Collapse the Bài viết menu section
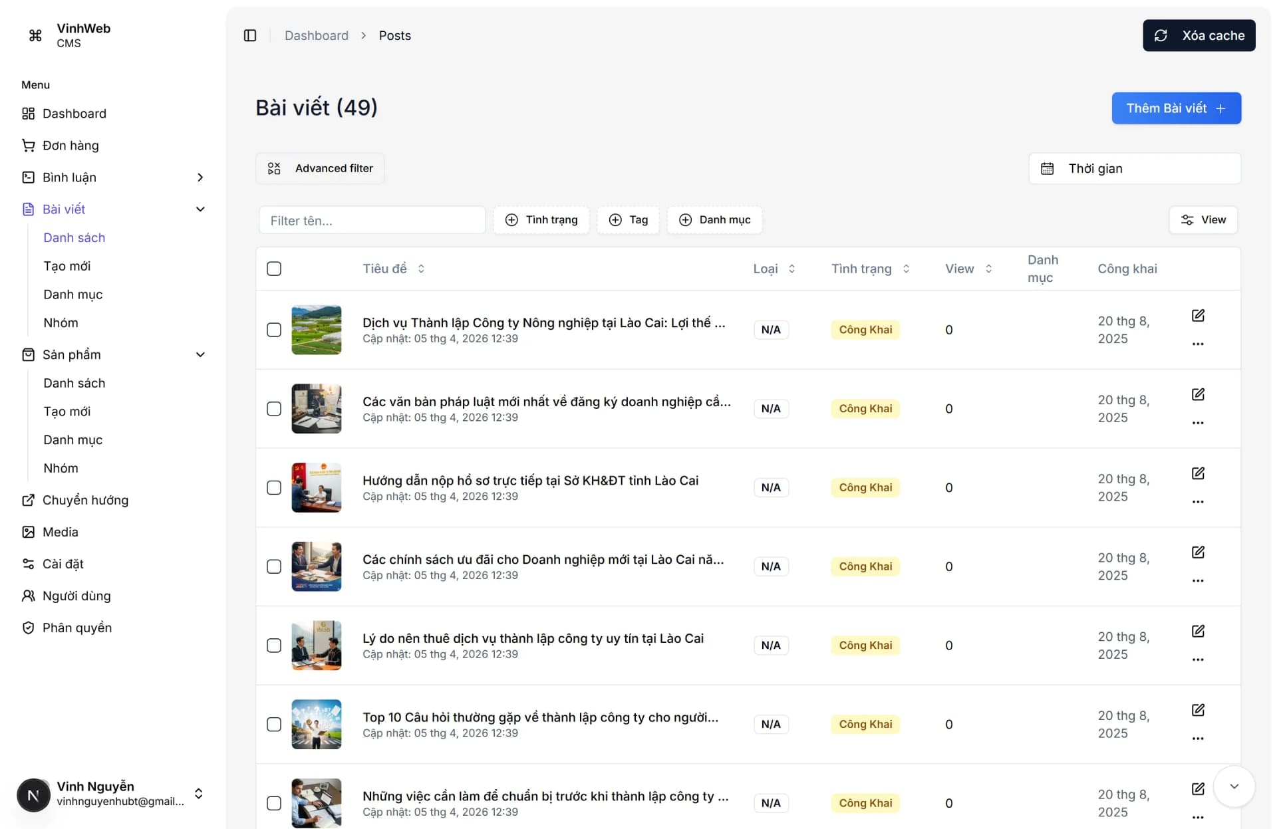 (x=200, y=209)
